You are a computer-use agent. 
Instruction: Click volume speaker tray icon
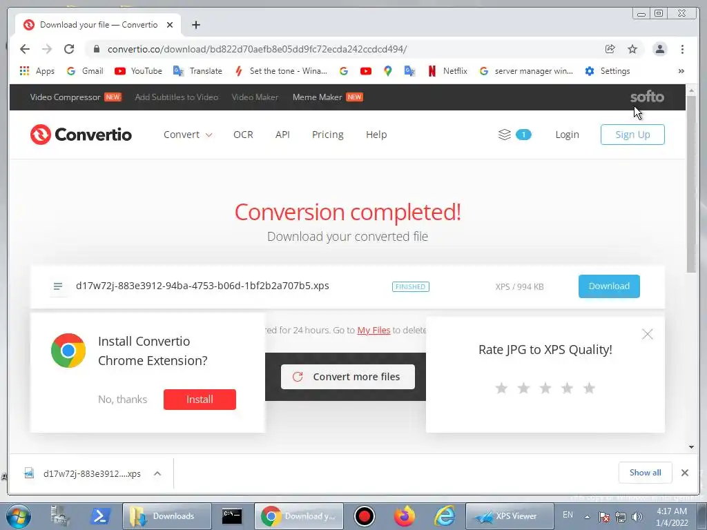pos(637,516)
